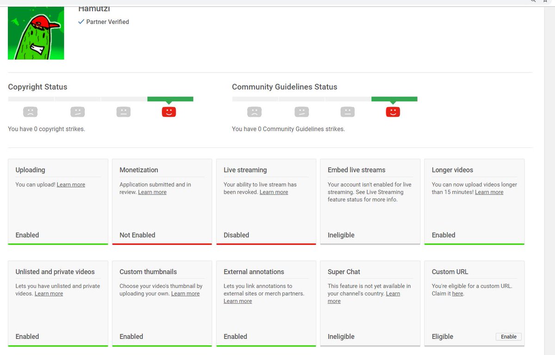Image resolution: width=555 pixels, height=355 pixels.
Task: Click the 'Super Chat' card title
Action: 344,272
